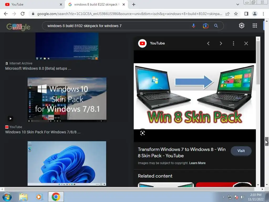Share this page from address bar
The width and height of the screenshot is (269, 202).
click(x=227, y=14)
